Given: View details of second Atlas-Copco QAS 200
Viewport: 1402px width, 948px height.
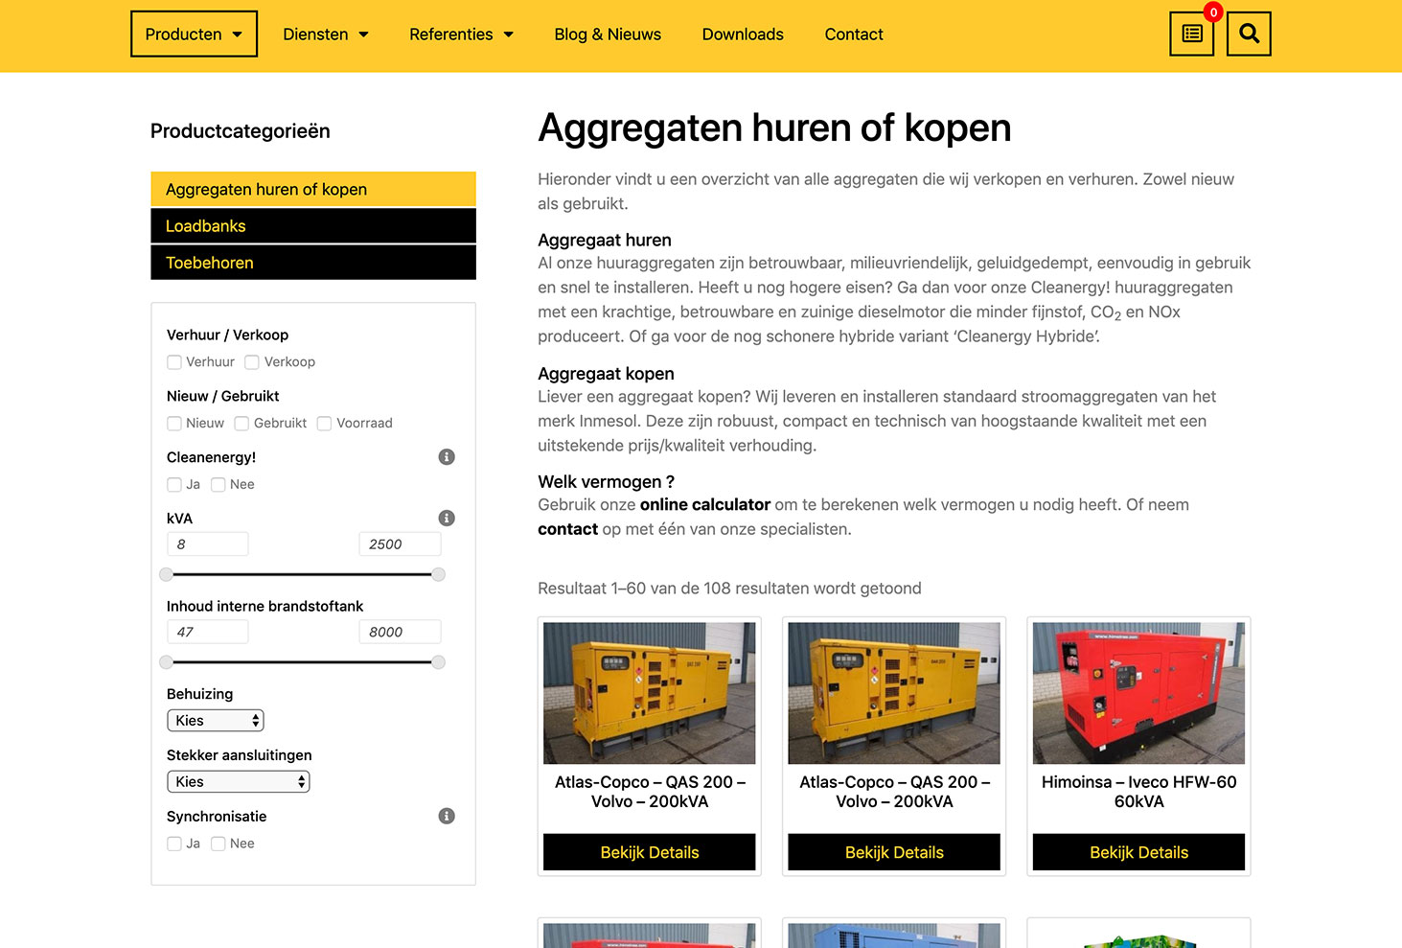Looking at the screenshot, I should coord(894,852).
